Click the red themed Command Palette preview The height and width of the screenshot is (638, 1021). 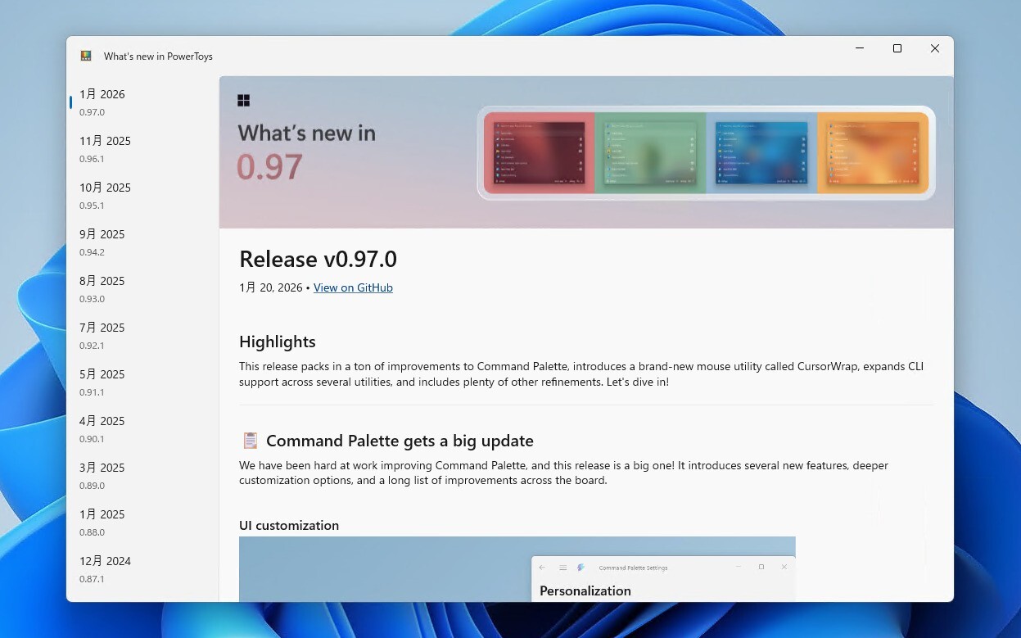click(539, 152)
